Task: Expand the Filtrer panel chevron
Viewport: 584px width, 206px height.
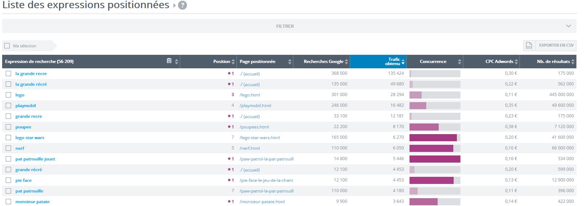Action: 568,26
